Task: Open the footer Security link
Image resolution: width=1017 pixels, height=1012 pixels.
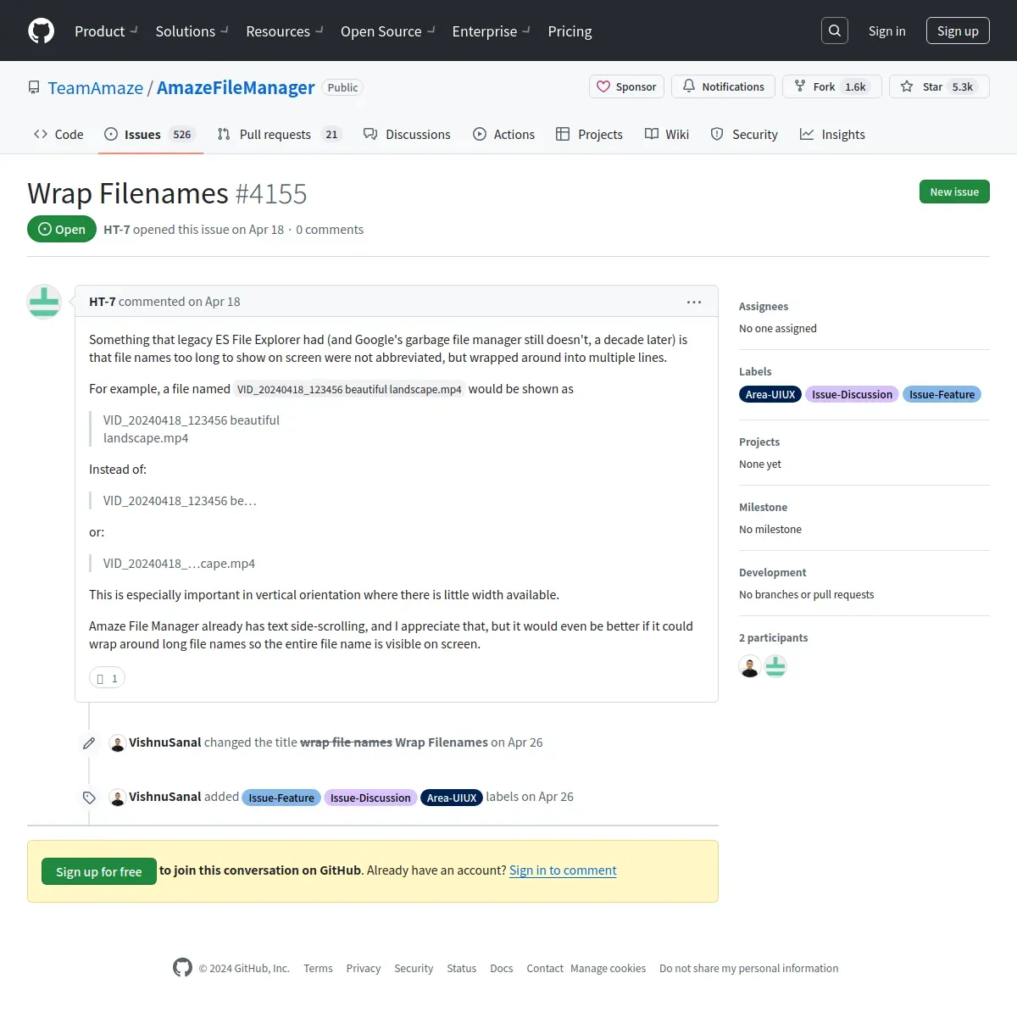Action: click(414, 968)
